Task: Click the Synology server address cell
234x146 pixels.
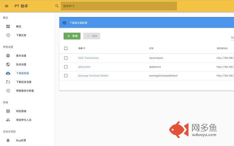Action: coord(225,76)
